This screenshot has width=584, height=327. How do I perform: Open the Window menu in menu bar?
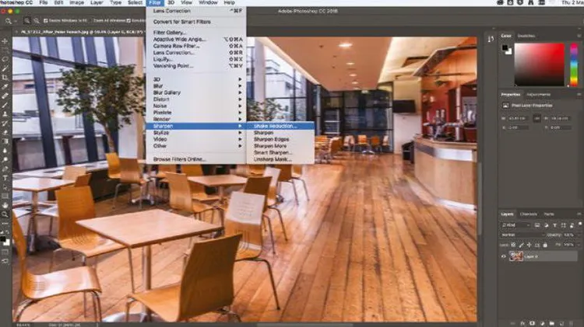[208, 2]
